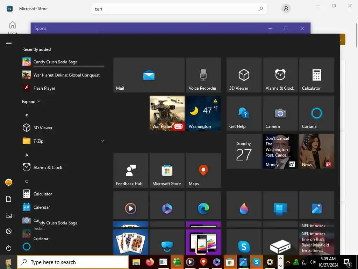Open Settings from the Start rail gear

pos(9,231)
